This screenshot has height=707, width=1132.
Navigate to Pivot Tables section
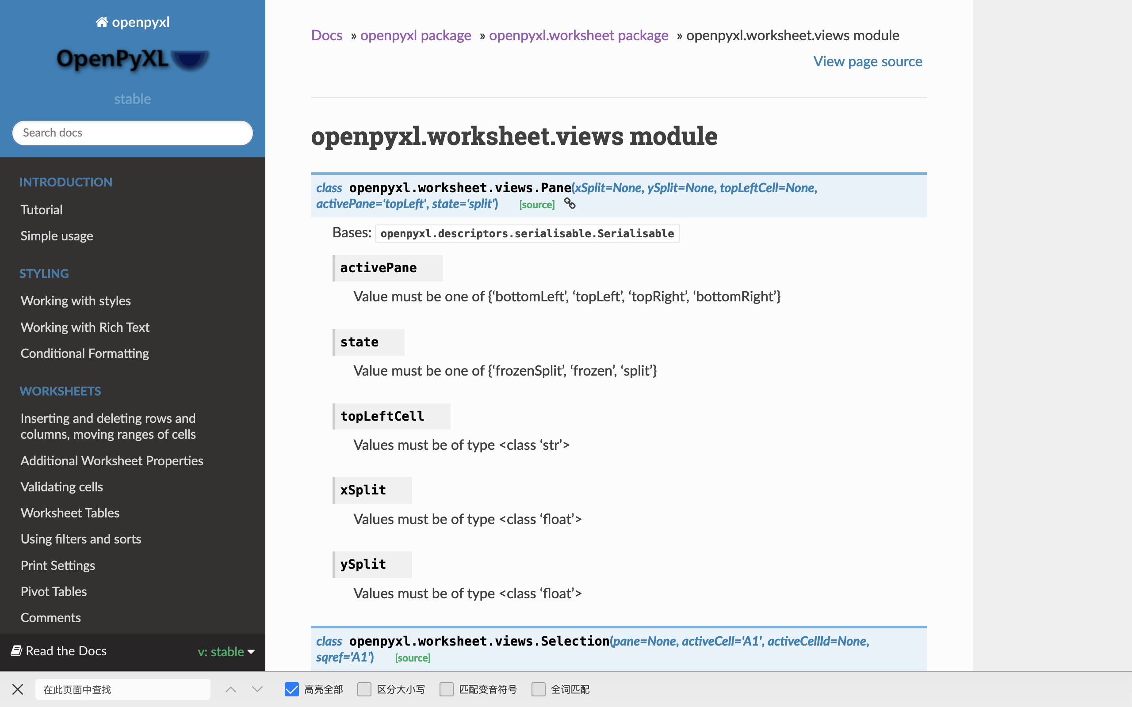(x=54, y=591)
